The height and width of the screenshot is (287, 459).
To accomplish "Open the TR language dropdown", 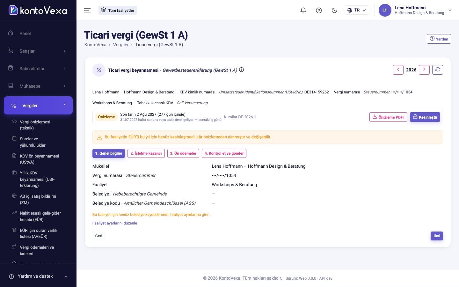I will 357,10.
